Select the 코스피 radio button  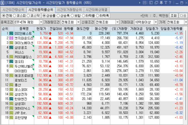point(14,16)
